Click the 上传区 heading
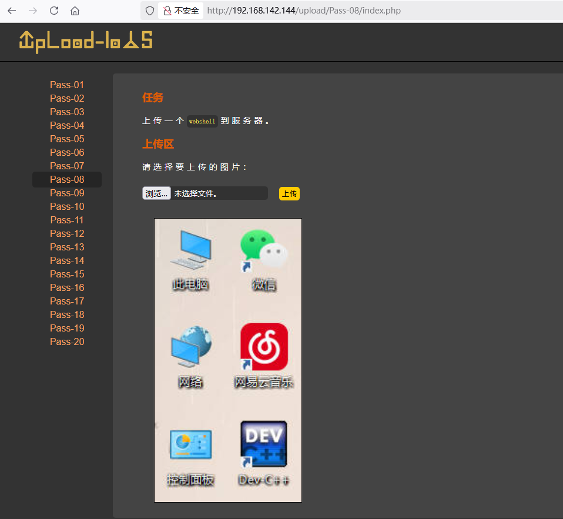 click(158, 144)
